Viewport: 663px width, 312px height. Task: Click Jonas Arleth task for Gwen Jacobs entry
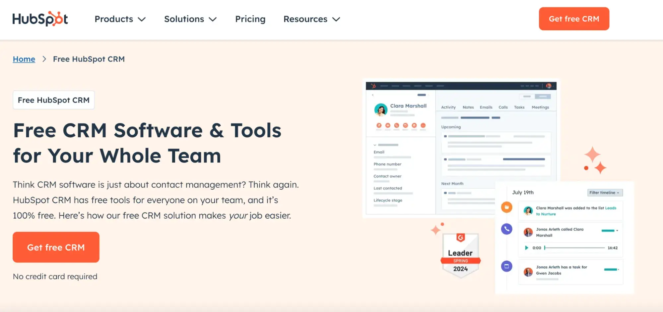coord(570,271)
